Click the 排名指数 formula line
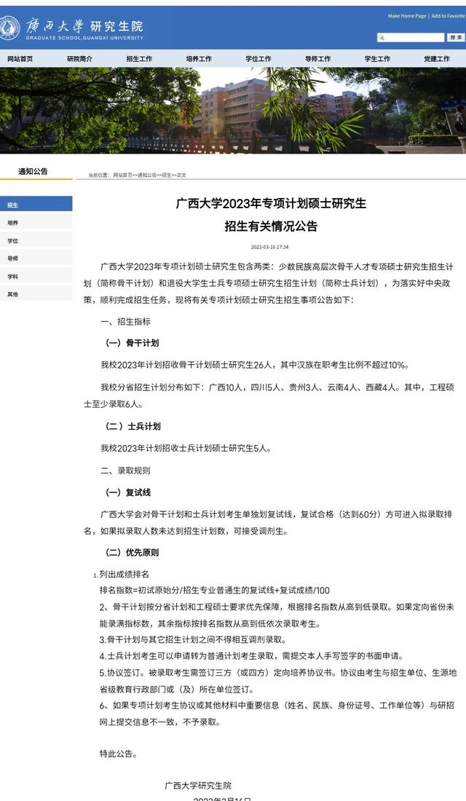The width and height of the screenshot is (466, 801). pyautogui.click(x=215, y=590)
